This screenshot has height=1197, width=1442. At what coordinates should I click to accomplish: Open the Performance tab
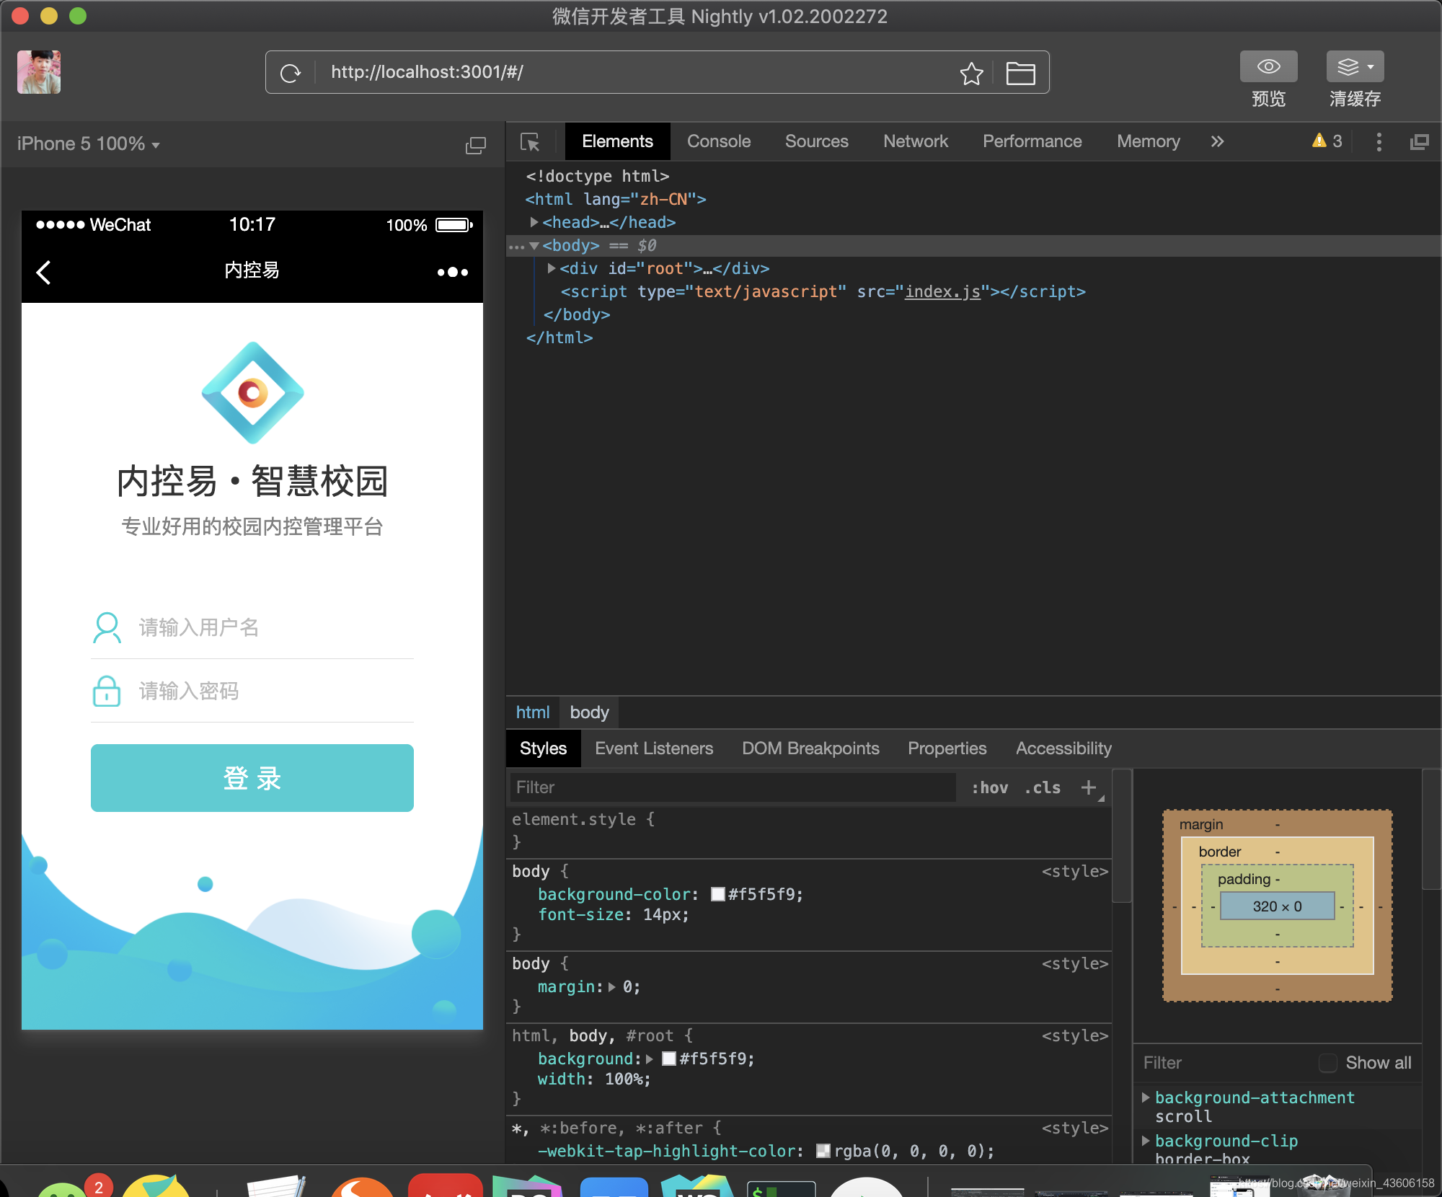pos(1032,141)
